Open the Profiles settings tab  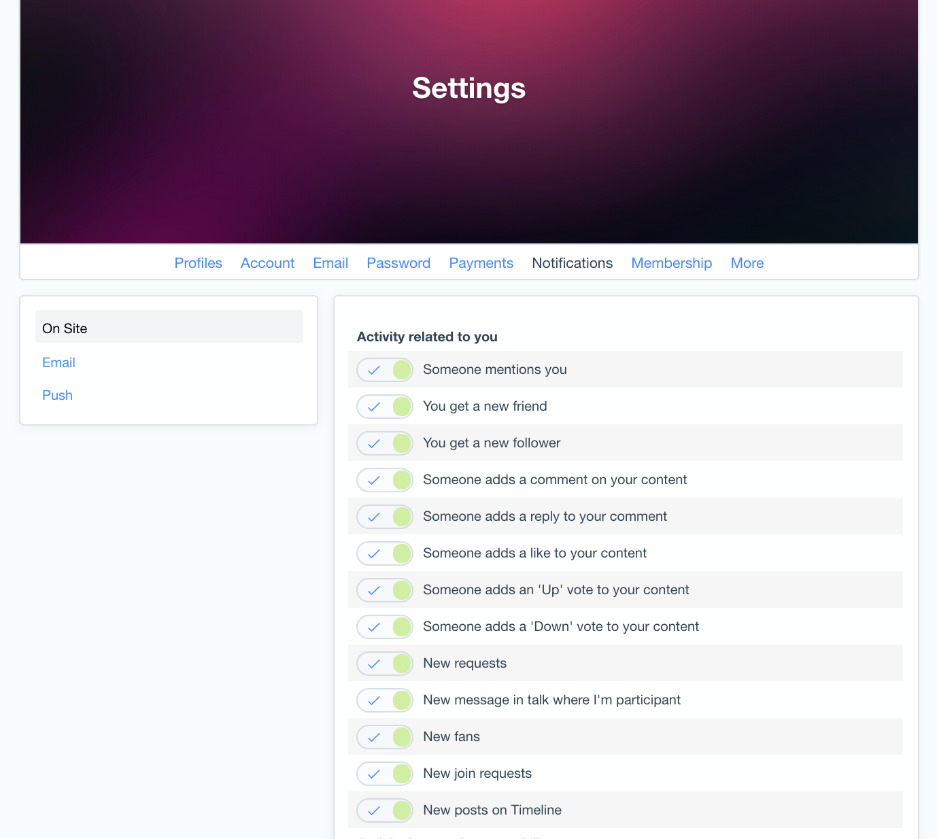point(198,263)
